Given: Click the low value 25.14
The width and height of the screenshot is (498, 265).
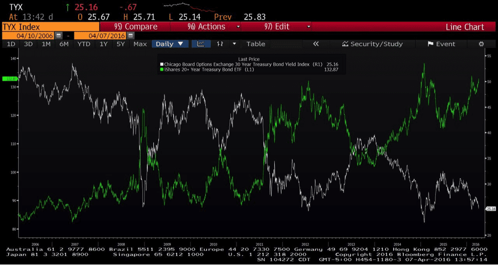Looking at the screenshot, I should [189, 17].
